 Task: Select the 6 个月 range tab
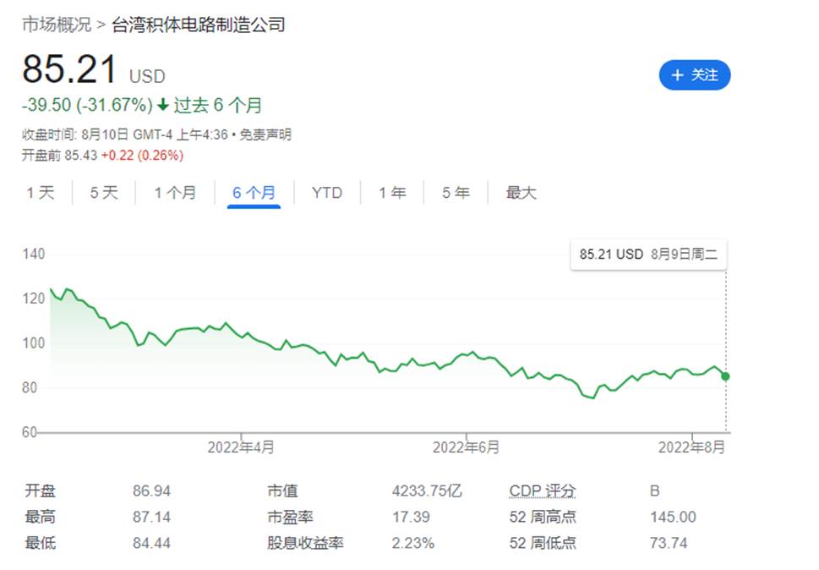click(254, 193)
